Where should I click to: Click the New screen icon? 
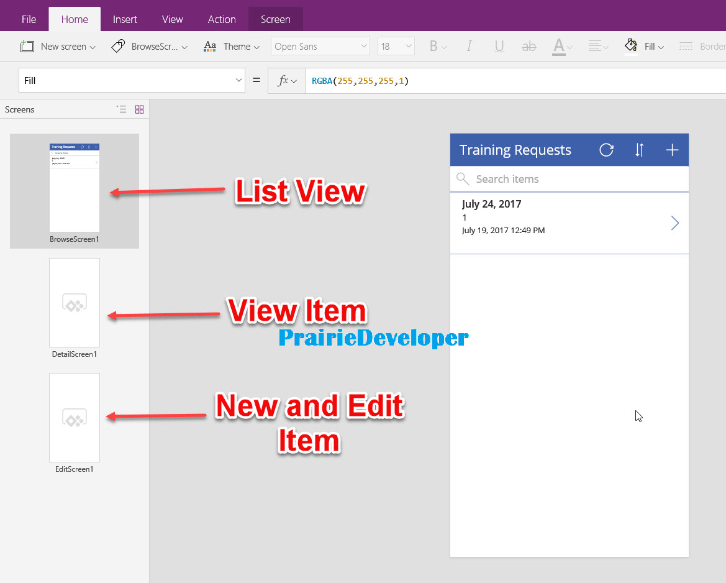(27, 47)
